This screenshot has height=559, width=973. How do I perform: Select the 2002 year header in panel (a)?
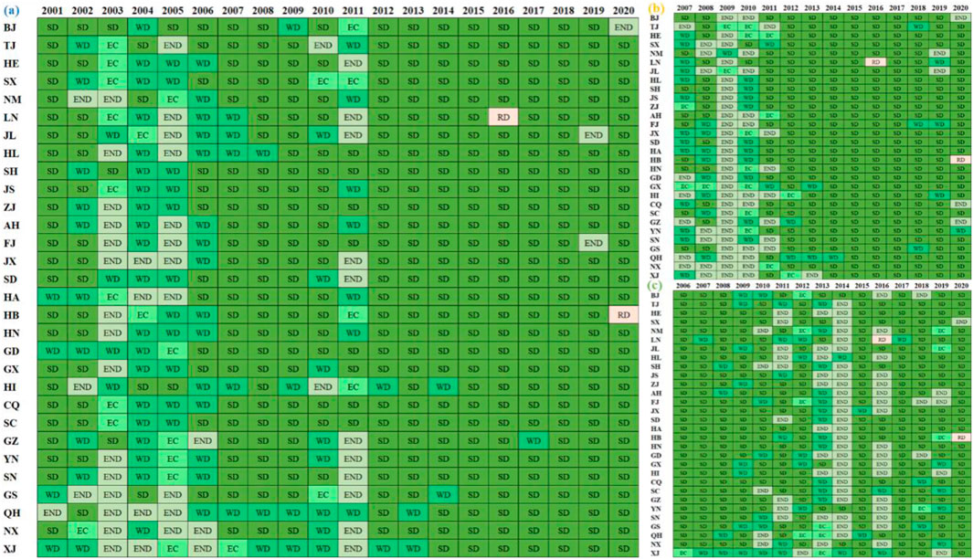[82, 11]
